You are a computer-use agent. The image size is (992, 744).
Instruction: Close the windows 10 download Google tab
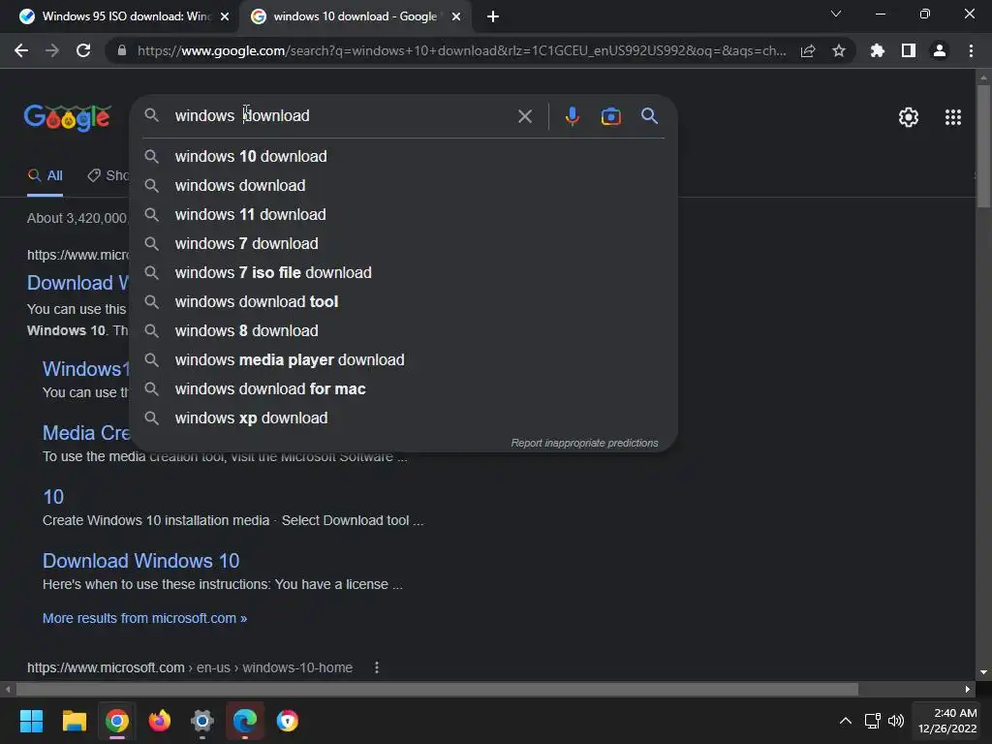(x=456, y=16)
